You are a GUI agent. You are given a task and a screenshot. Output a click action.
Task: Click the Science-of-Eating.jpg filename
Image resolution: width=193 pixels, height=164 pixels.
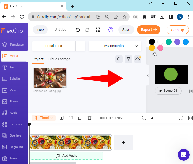tap(47, 91)
